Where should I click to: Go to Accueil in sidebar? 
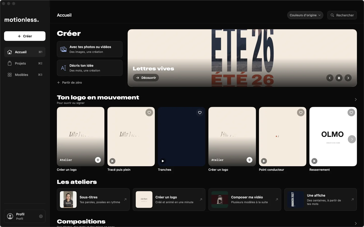(x=25, y=52)
